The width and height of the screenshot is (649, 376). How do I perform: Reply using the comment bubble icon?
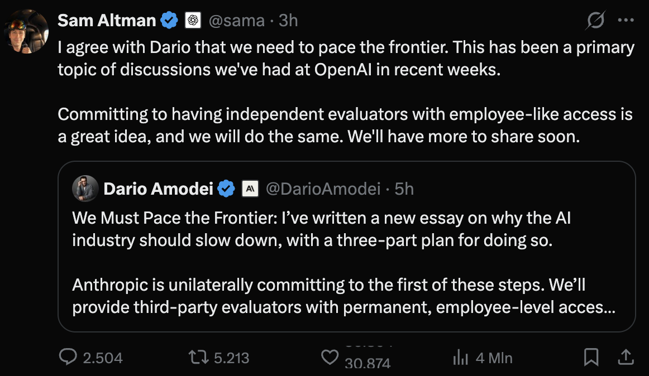68,357
